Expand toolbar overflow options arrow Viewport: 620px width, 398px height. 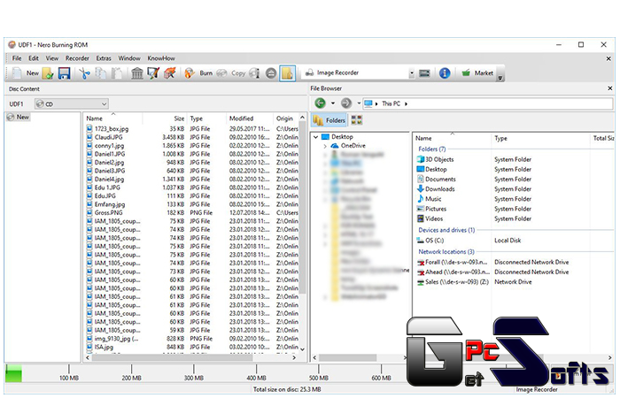pos(500,78)
